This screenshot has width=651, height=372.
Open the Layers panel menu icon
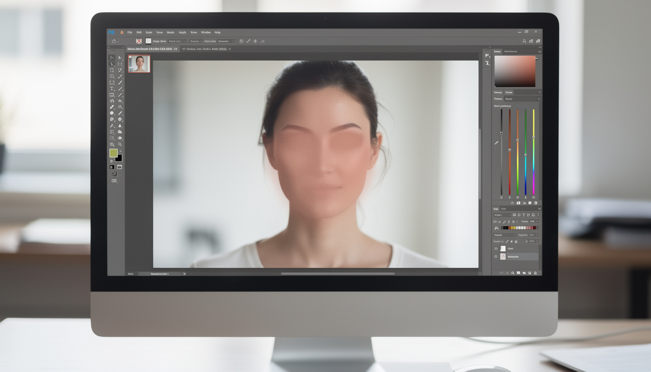click(540, 209)
